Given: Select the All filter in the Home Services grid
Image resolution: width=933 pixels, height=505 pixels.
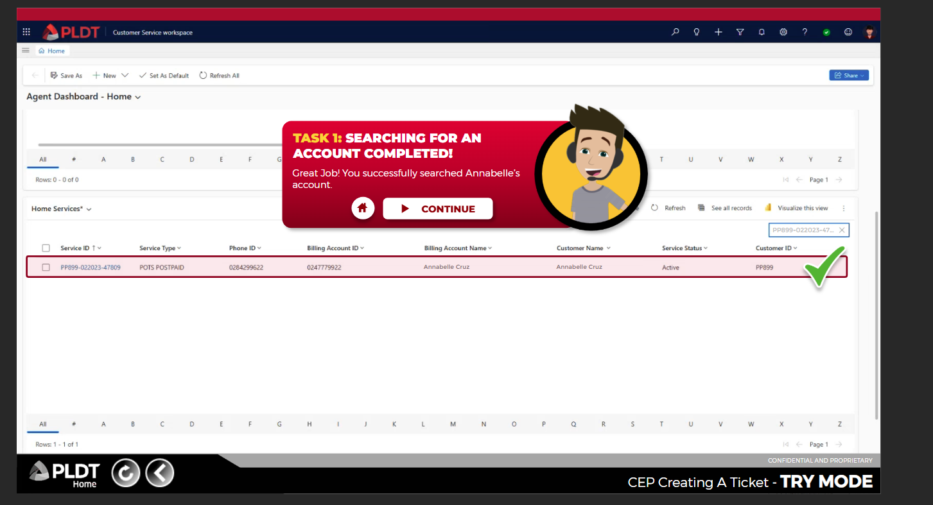Looking at the screenshot, I should point(43,424).
